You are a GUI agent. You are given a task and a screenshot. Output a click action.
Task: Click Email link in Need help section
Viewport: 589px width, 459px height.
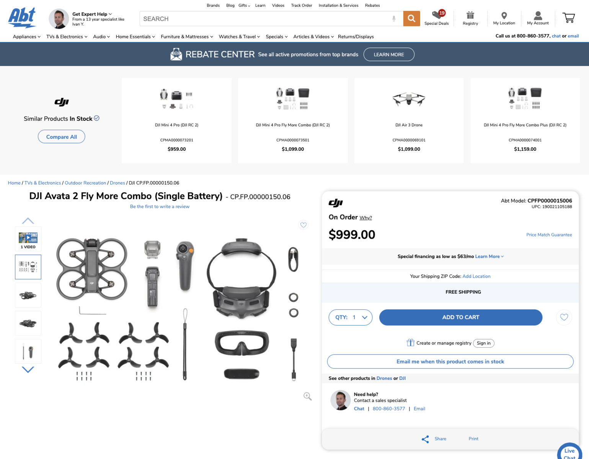[x=419, y=409]
